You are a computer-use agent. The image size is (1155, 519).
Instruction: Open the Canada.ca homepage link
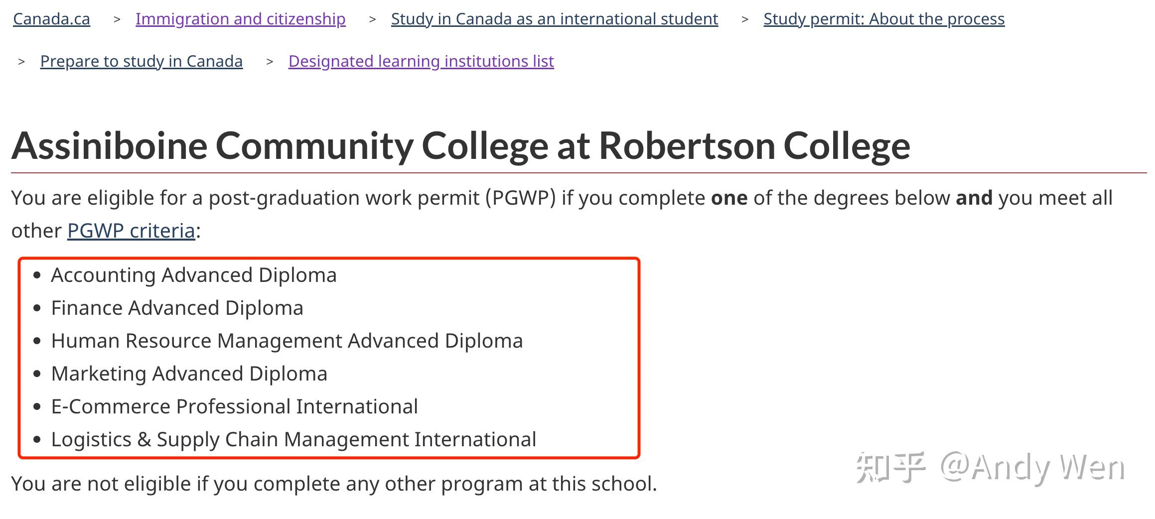click(51, 18)
